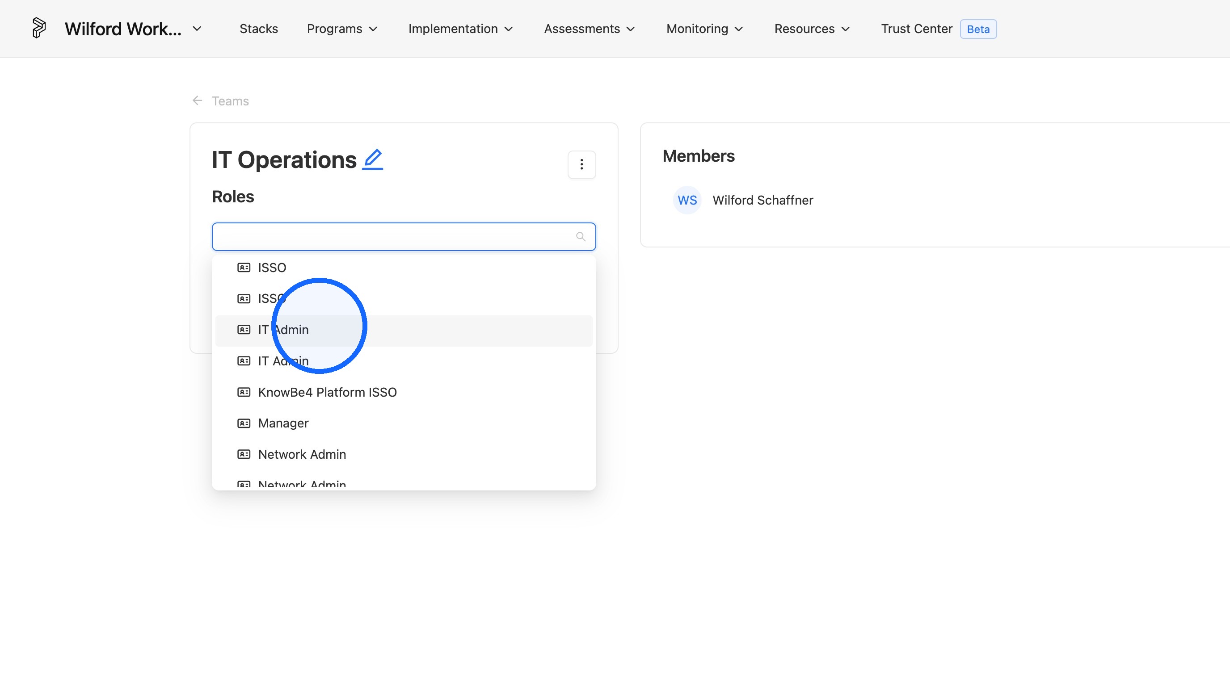Focus the Roles search input field

[404, 237]
